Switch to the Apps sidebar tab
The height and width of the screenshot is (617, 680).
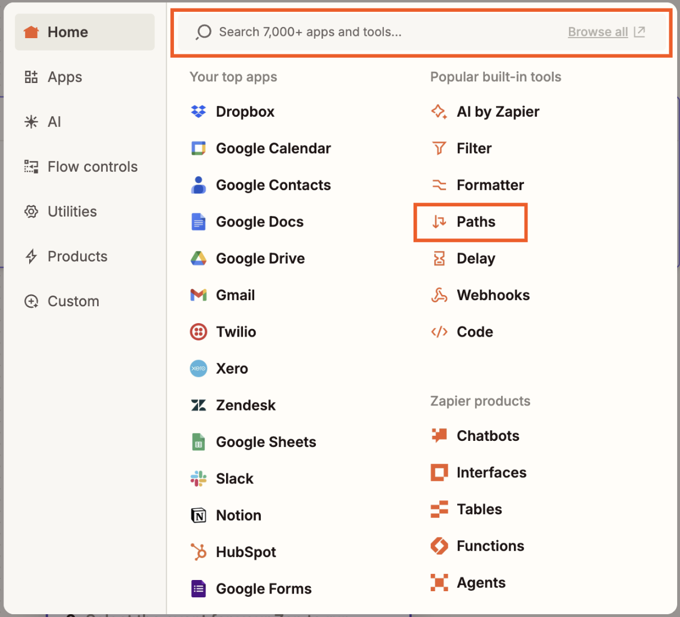85,77
